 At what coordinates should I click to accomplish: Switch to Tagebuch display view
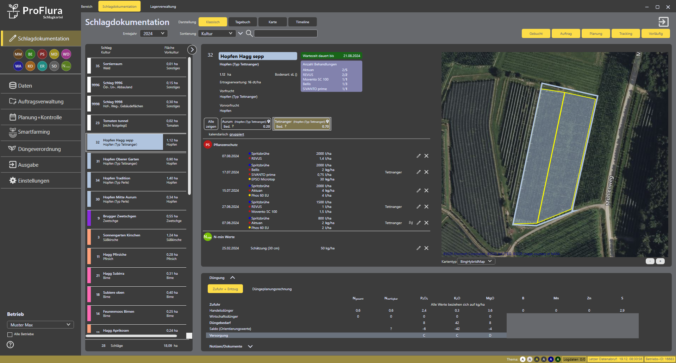243,22
